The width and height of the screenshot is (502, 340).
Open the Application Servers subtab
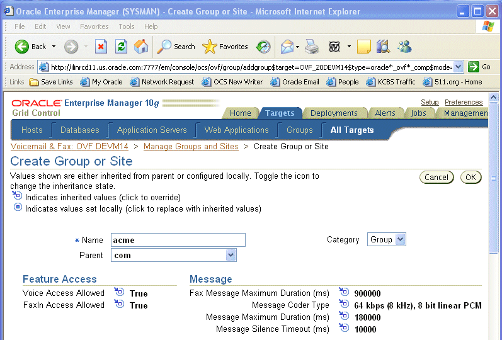click(152, 130)
